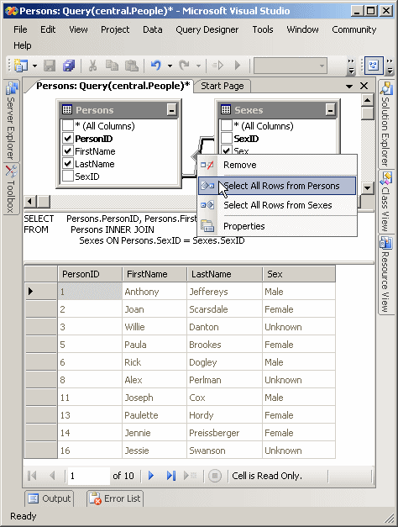Click the Copy toolbar icon

pyautogui.click(x=112, y=66)
